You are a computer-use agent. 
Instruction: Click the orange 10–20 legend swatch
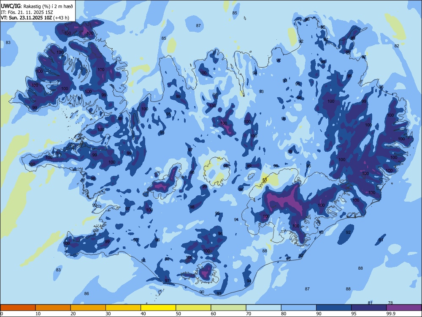pyautogui.click(x=53, y=308)
